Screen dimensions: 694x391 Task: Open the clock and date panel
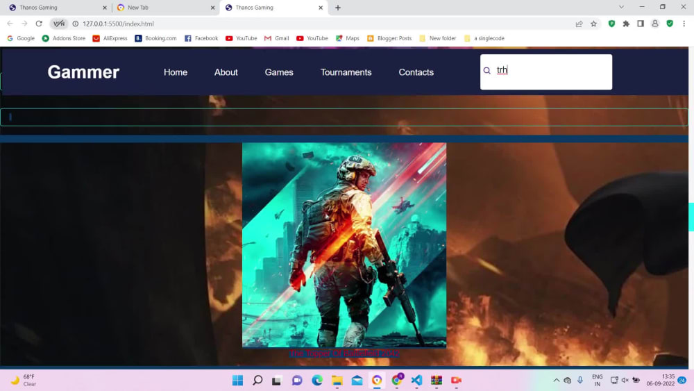(661, 381)
